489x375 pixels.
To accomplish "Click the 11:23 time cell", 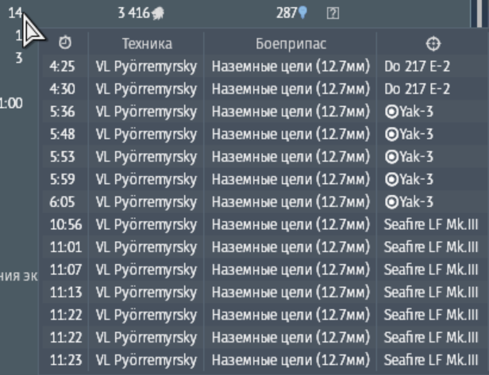I will 66,361.
